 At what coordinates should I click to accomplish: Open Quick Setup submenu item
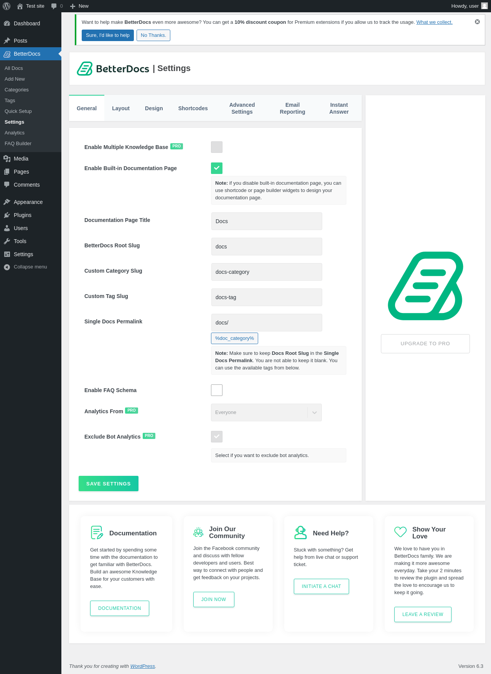[18, 111]
